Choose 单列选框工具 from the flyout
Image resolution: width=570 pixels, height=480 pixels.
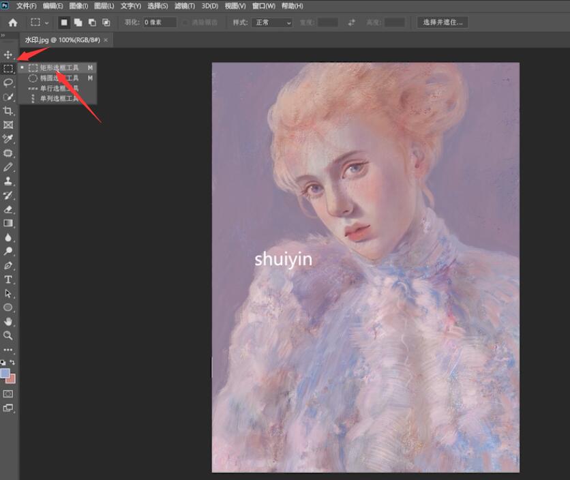click(x=58, y=99)
